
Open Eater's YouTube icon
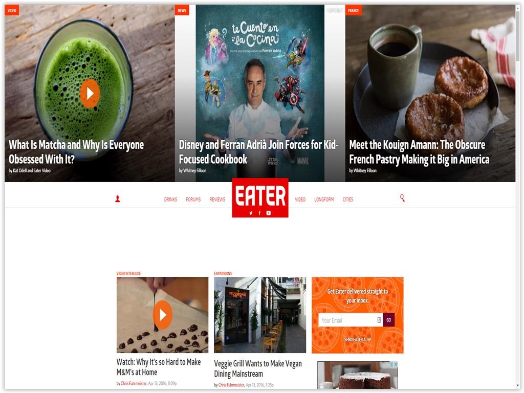[269, 213]
